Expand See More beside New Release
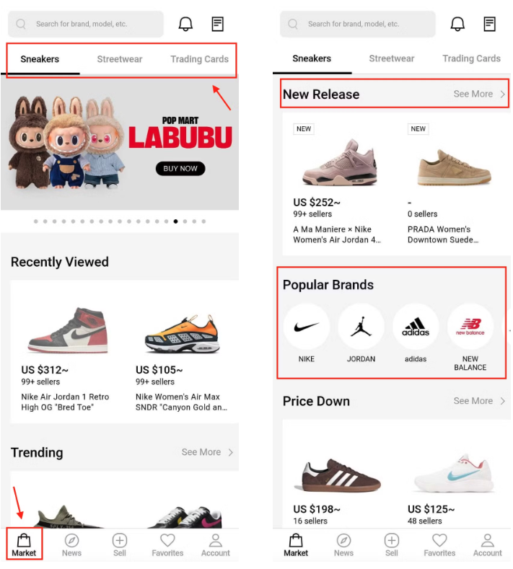The width and height of the screenshot is (513, 569). pyautogui.click(x=480, y=94)
